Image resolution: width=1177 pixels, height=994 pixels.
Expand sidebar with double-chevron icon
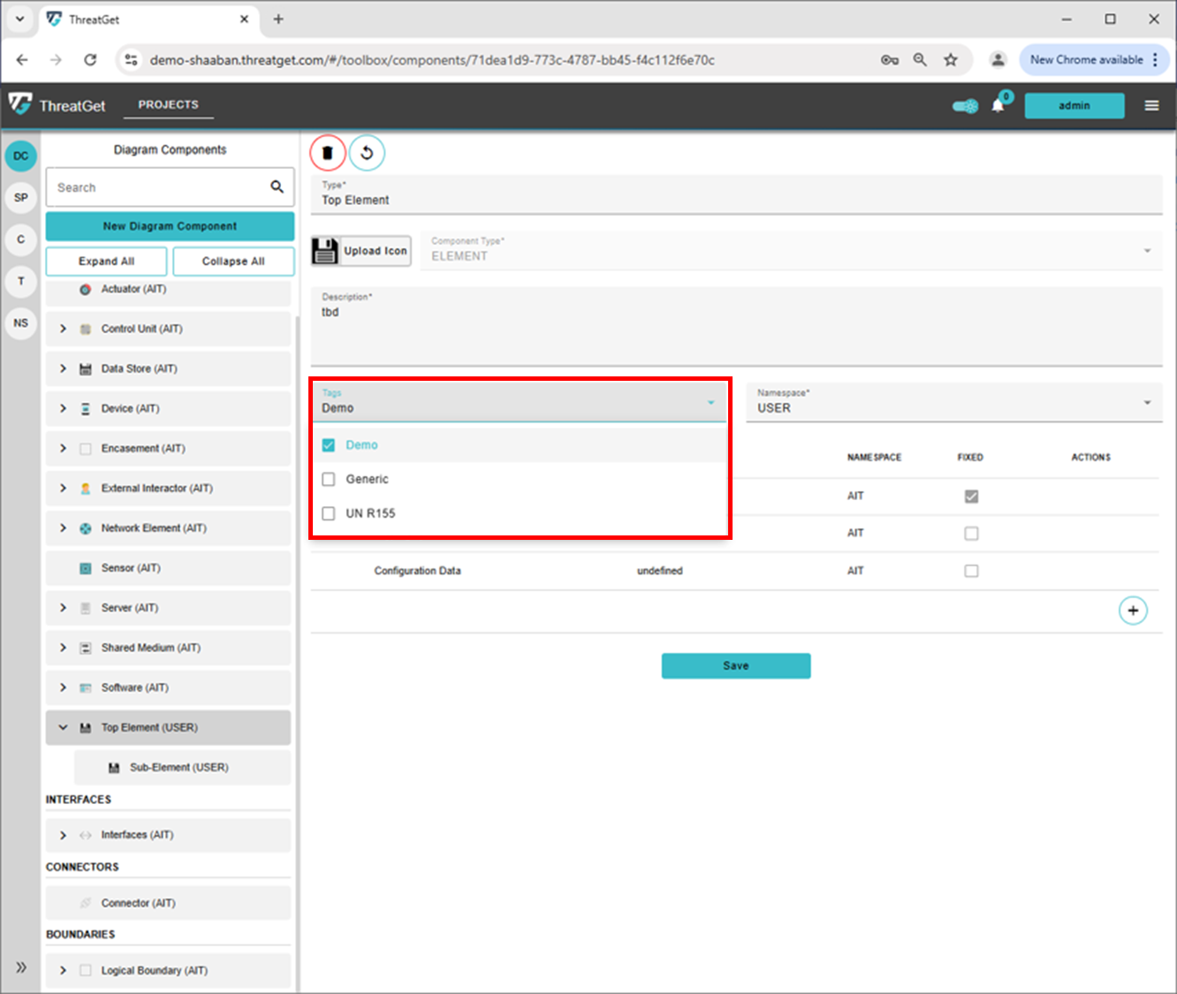pos(21,967)
